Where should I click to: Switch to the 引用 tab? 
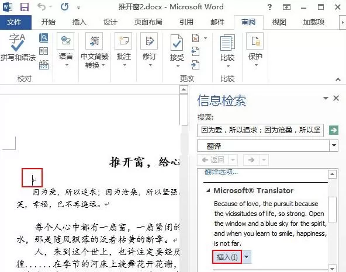pos(186,22)
